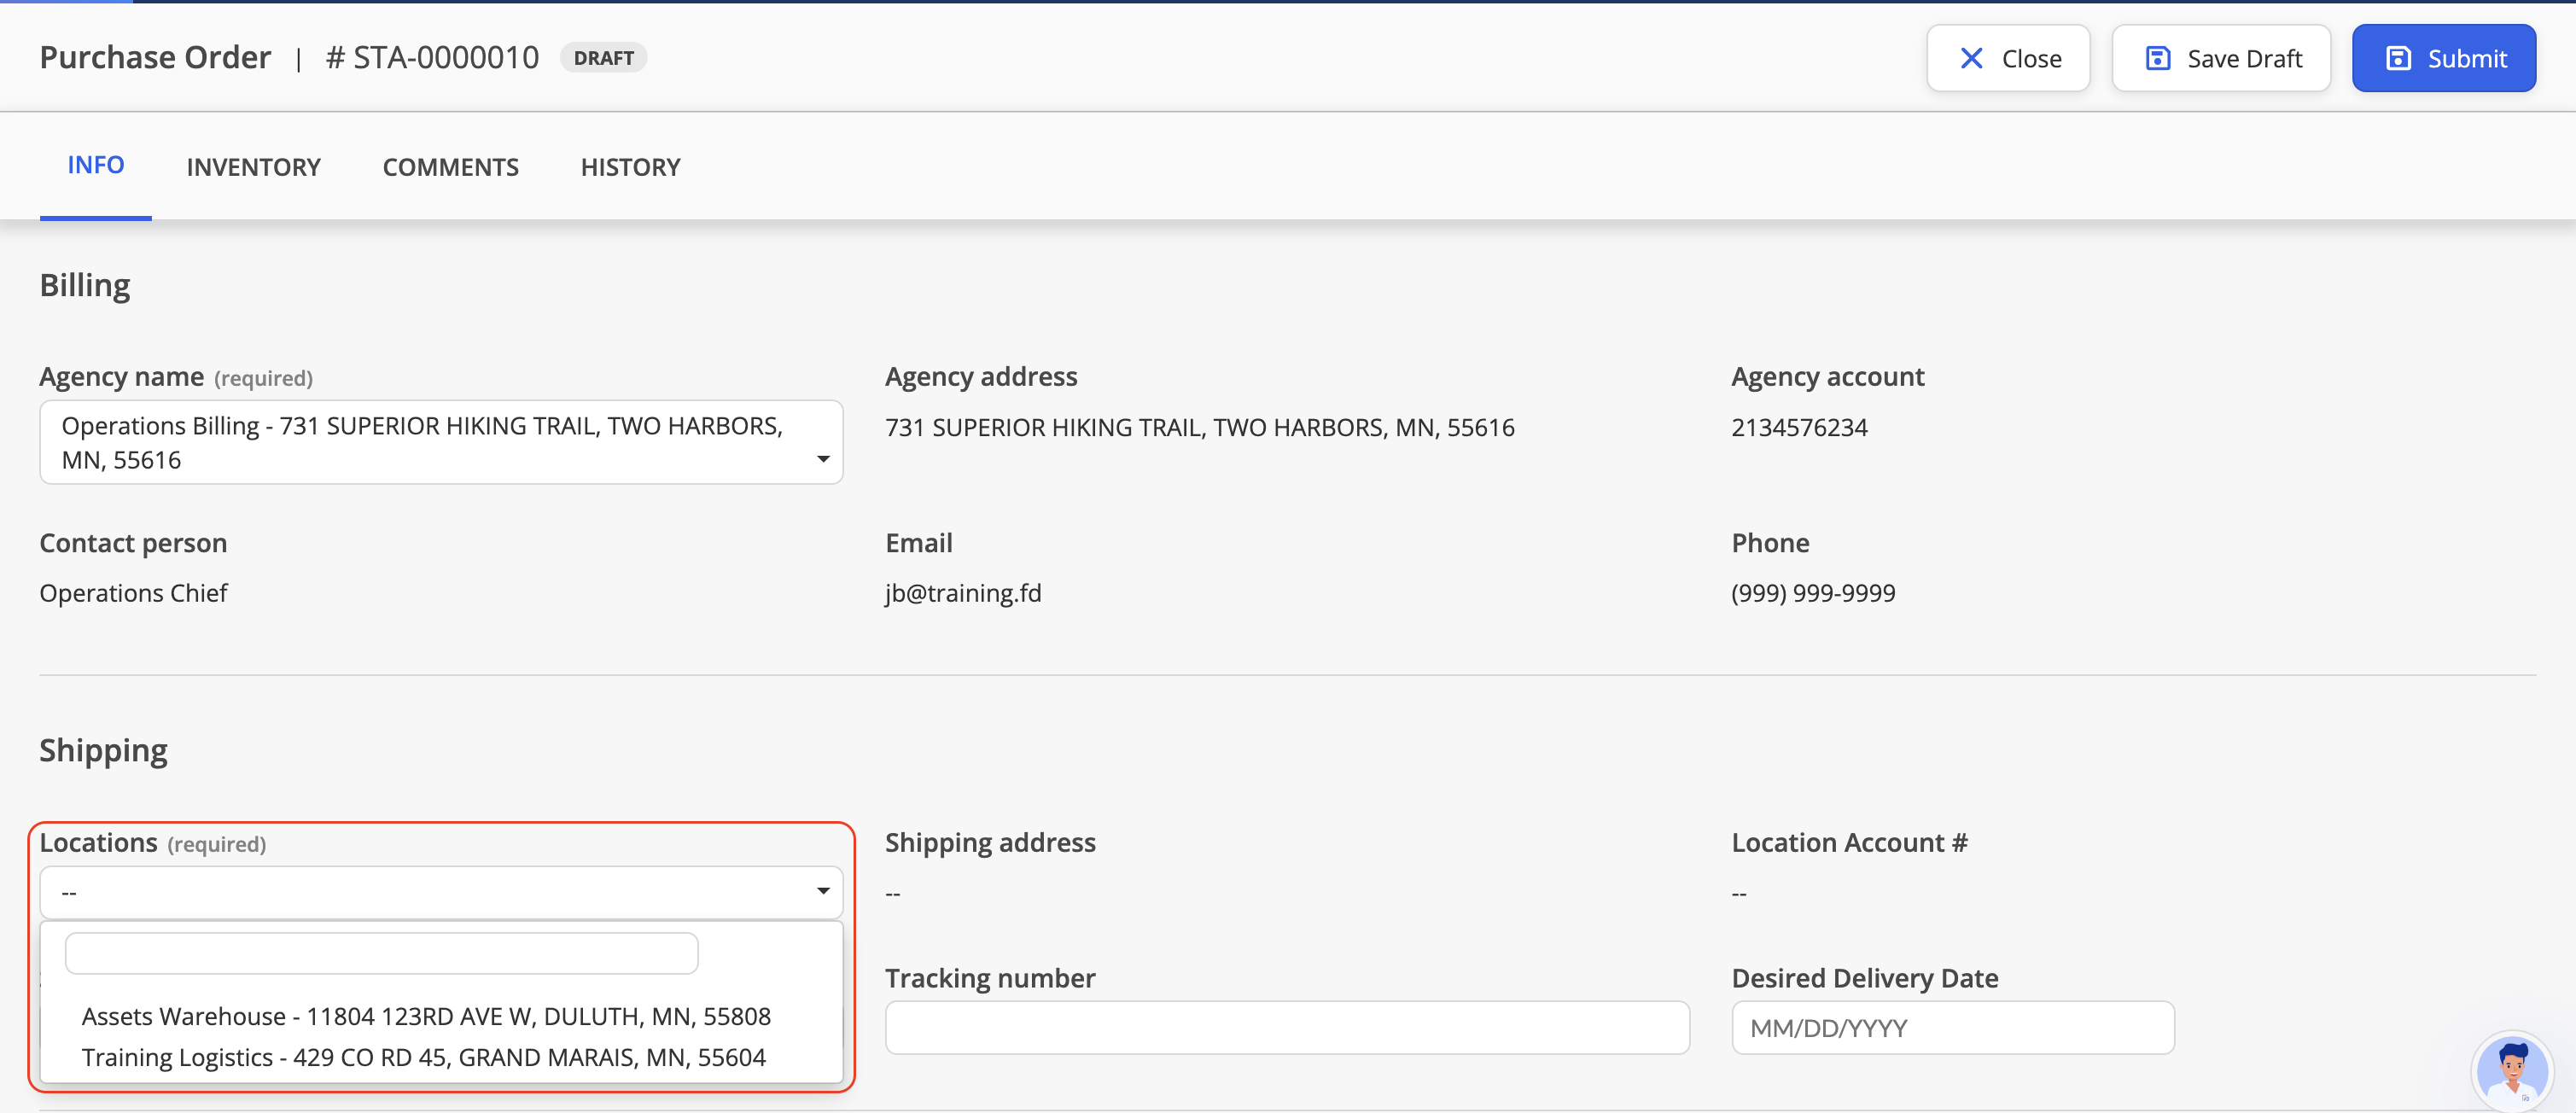Select the INFO tab
The width and height of the screenshot is (2576, 1113).
pyautogui.click(x=96, y=165)
